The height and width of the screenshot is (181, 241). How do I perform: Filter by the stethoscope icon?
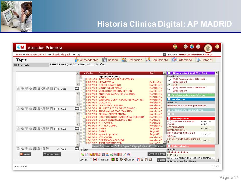pos(112,154)
